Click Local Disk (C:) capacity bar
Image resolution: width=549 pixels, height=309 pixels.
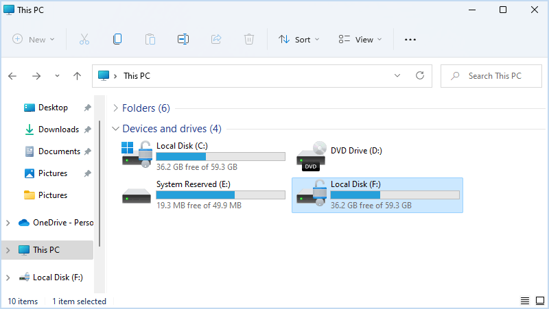pyautogui.click(x=220, y=157)
